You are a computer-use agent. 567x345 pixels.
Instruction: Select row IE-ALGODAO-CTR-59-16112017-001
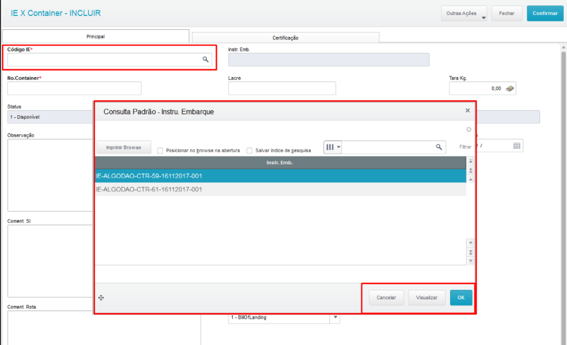(x=281, y=176)
